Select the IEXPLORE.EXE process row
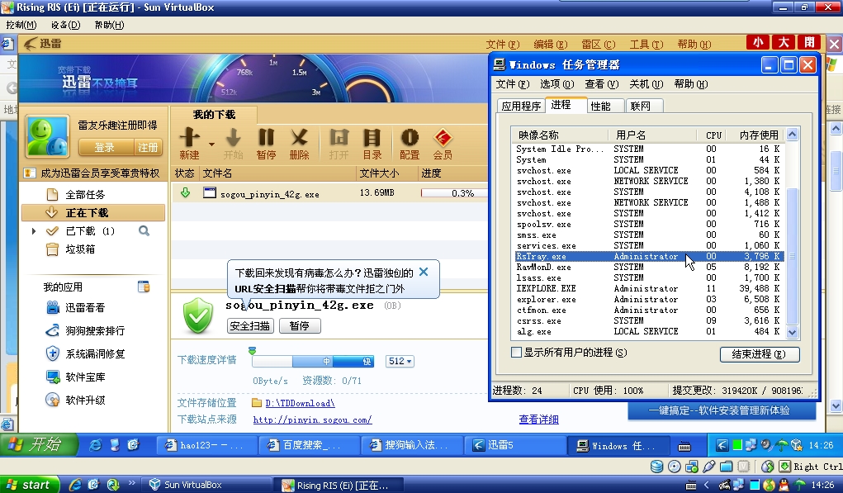The height and width of the screenshot is (493, 843). pyautogui.click(x=648, y=289)
